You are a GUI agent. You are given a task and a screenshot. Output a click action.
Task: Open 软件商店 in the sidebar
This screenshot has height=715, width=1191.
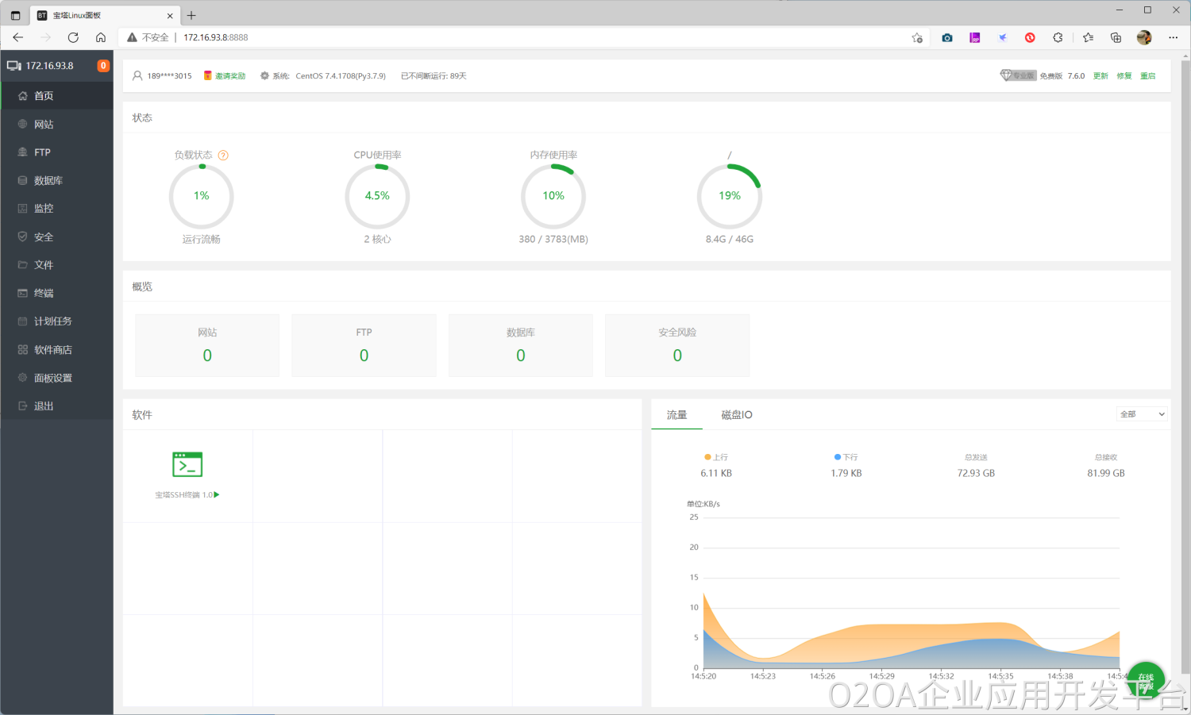point(52,350)
